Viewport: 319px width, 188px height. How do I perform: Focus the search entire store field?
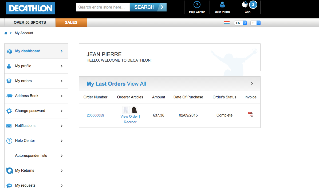(103, 7)
